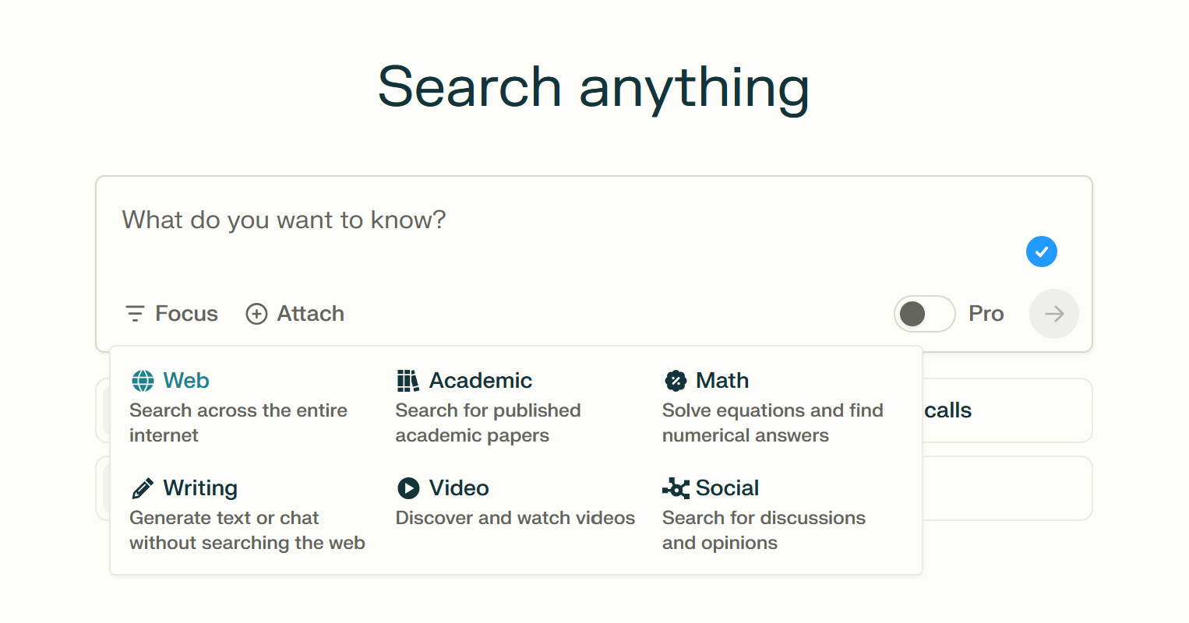
Task: Click the Academic books icon
Action: (x=408, y=381)
